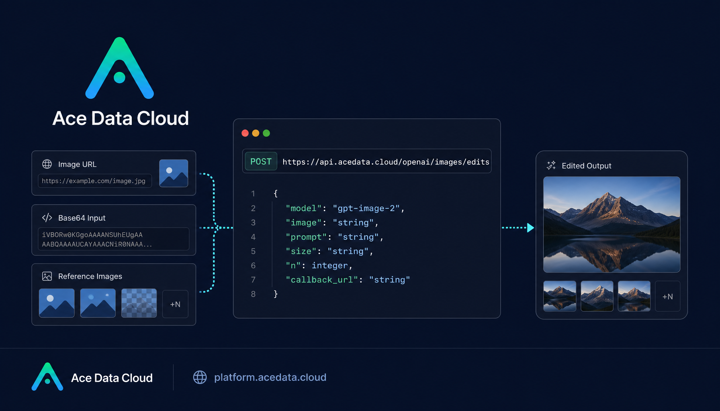Click the sparkle wand icon by Edited Output
The image size is (720, 411).
click(x=551, y=165)
